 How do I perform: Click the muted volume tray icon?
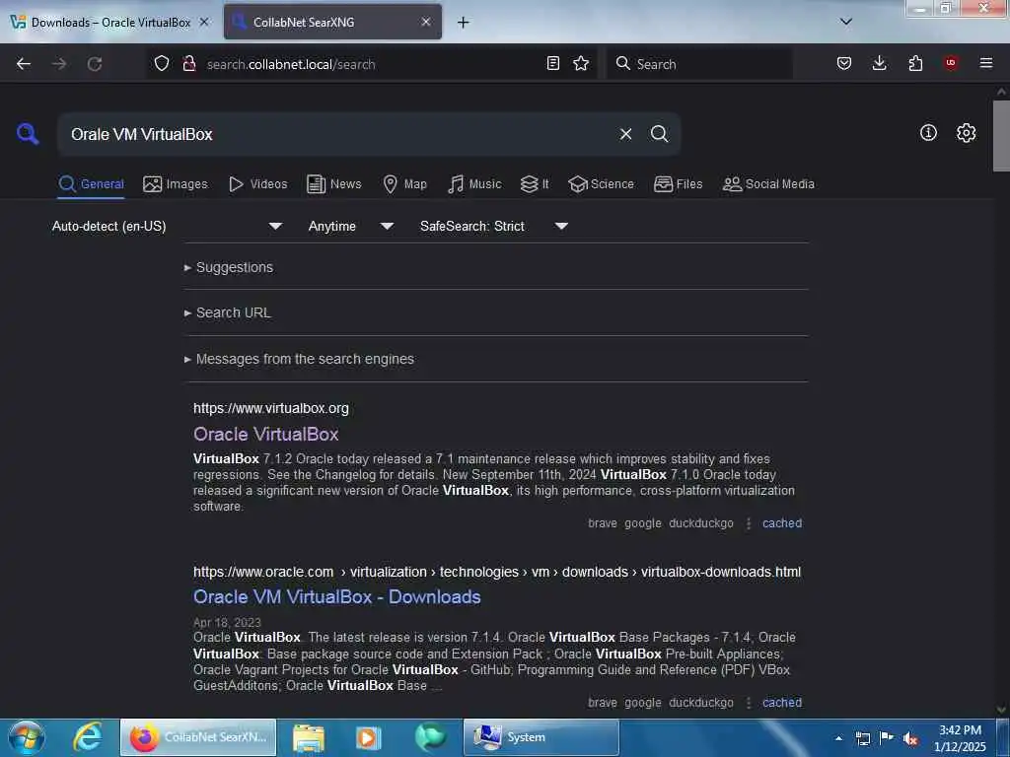point(910,738)
